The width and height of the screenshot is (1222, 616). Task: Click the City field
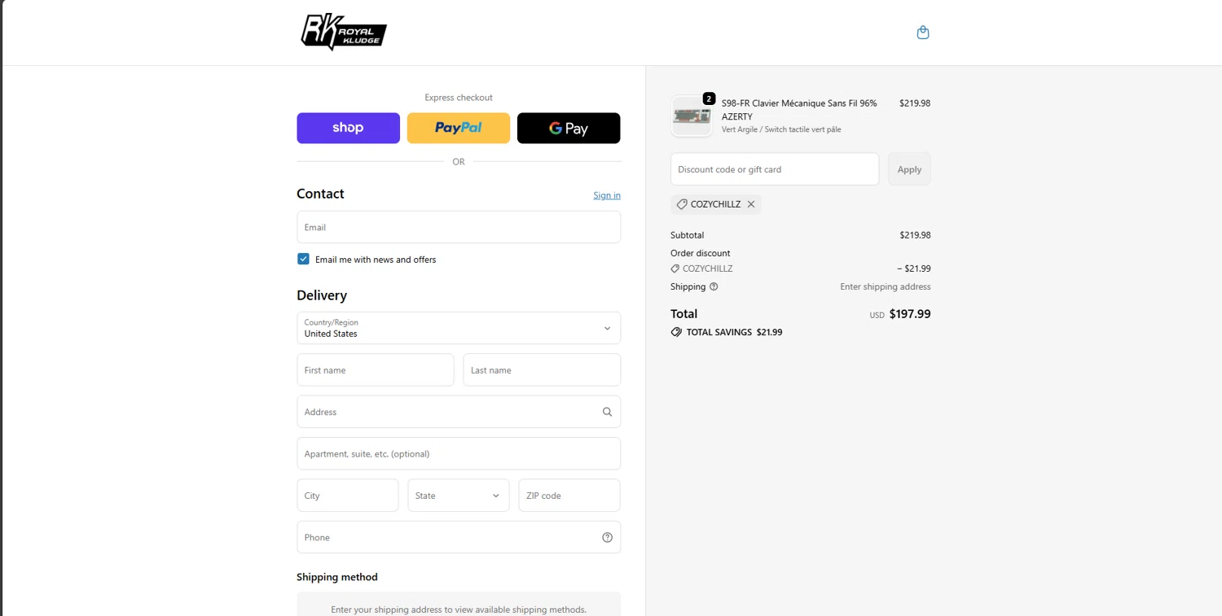click(x=348, y=496)
